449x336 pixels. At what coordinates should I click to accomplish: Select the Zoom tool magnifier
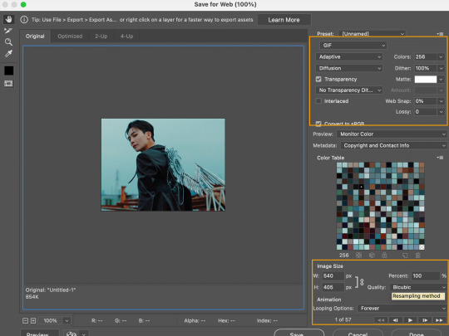point(8,42)
